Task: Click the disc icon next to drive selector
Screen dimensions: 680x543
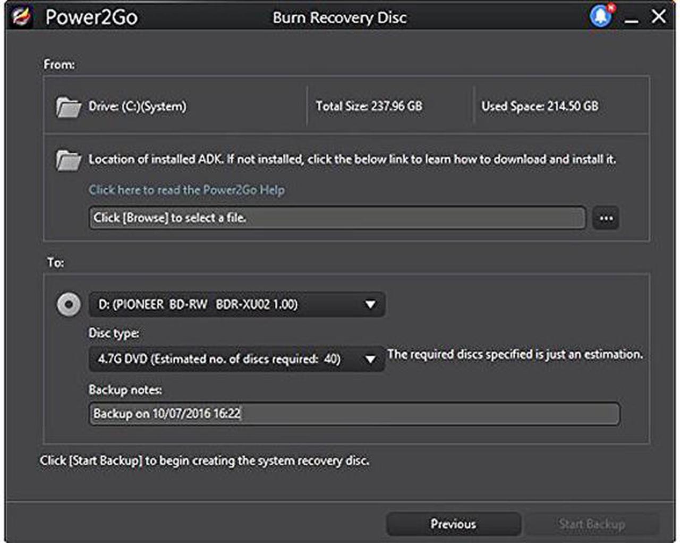Action: (69, 304)
